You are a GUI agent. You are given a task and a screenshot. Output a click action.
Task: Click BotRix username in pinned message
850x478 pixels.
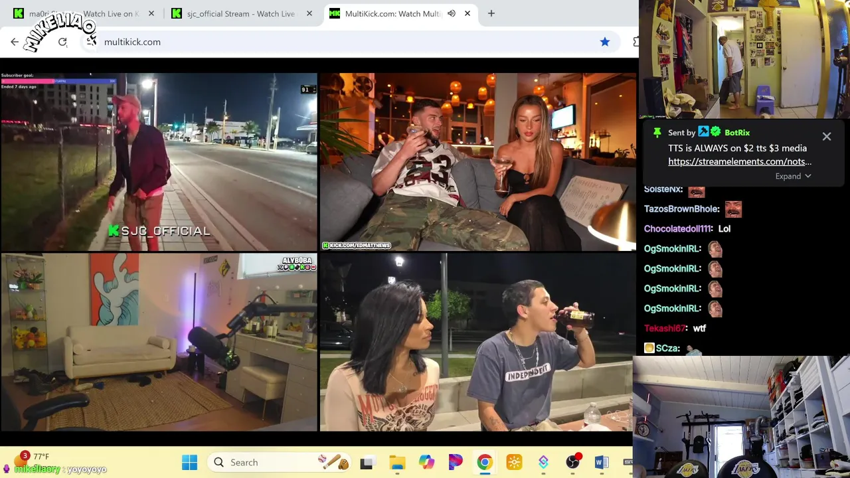(737, 133)
